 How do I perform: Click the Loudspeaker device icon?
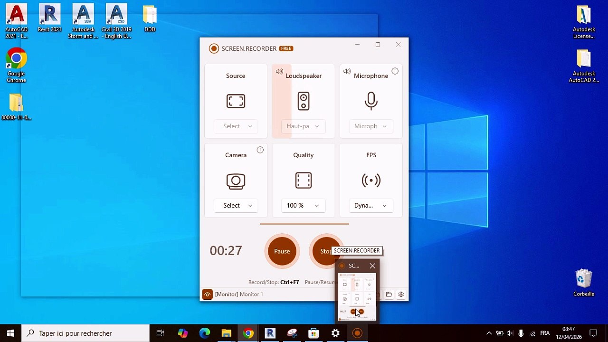tap(304, 101)
